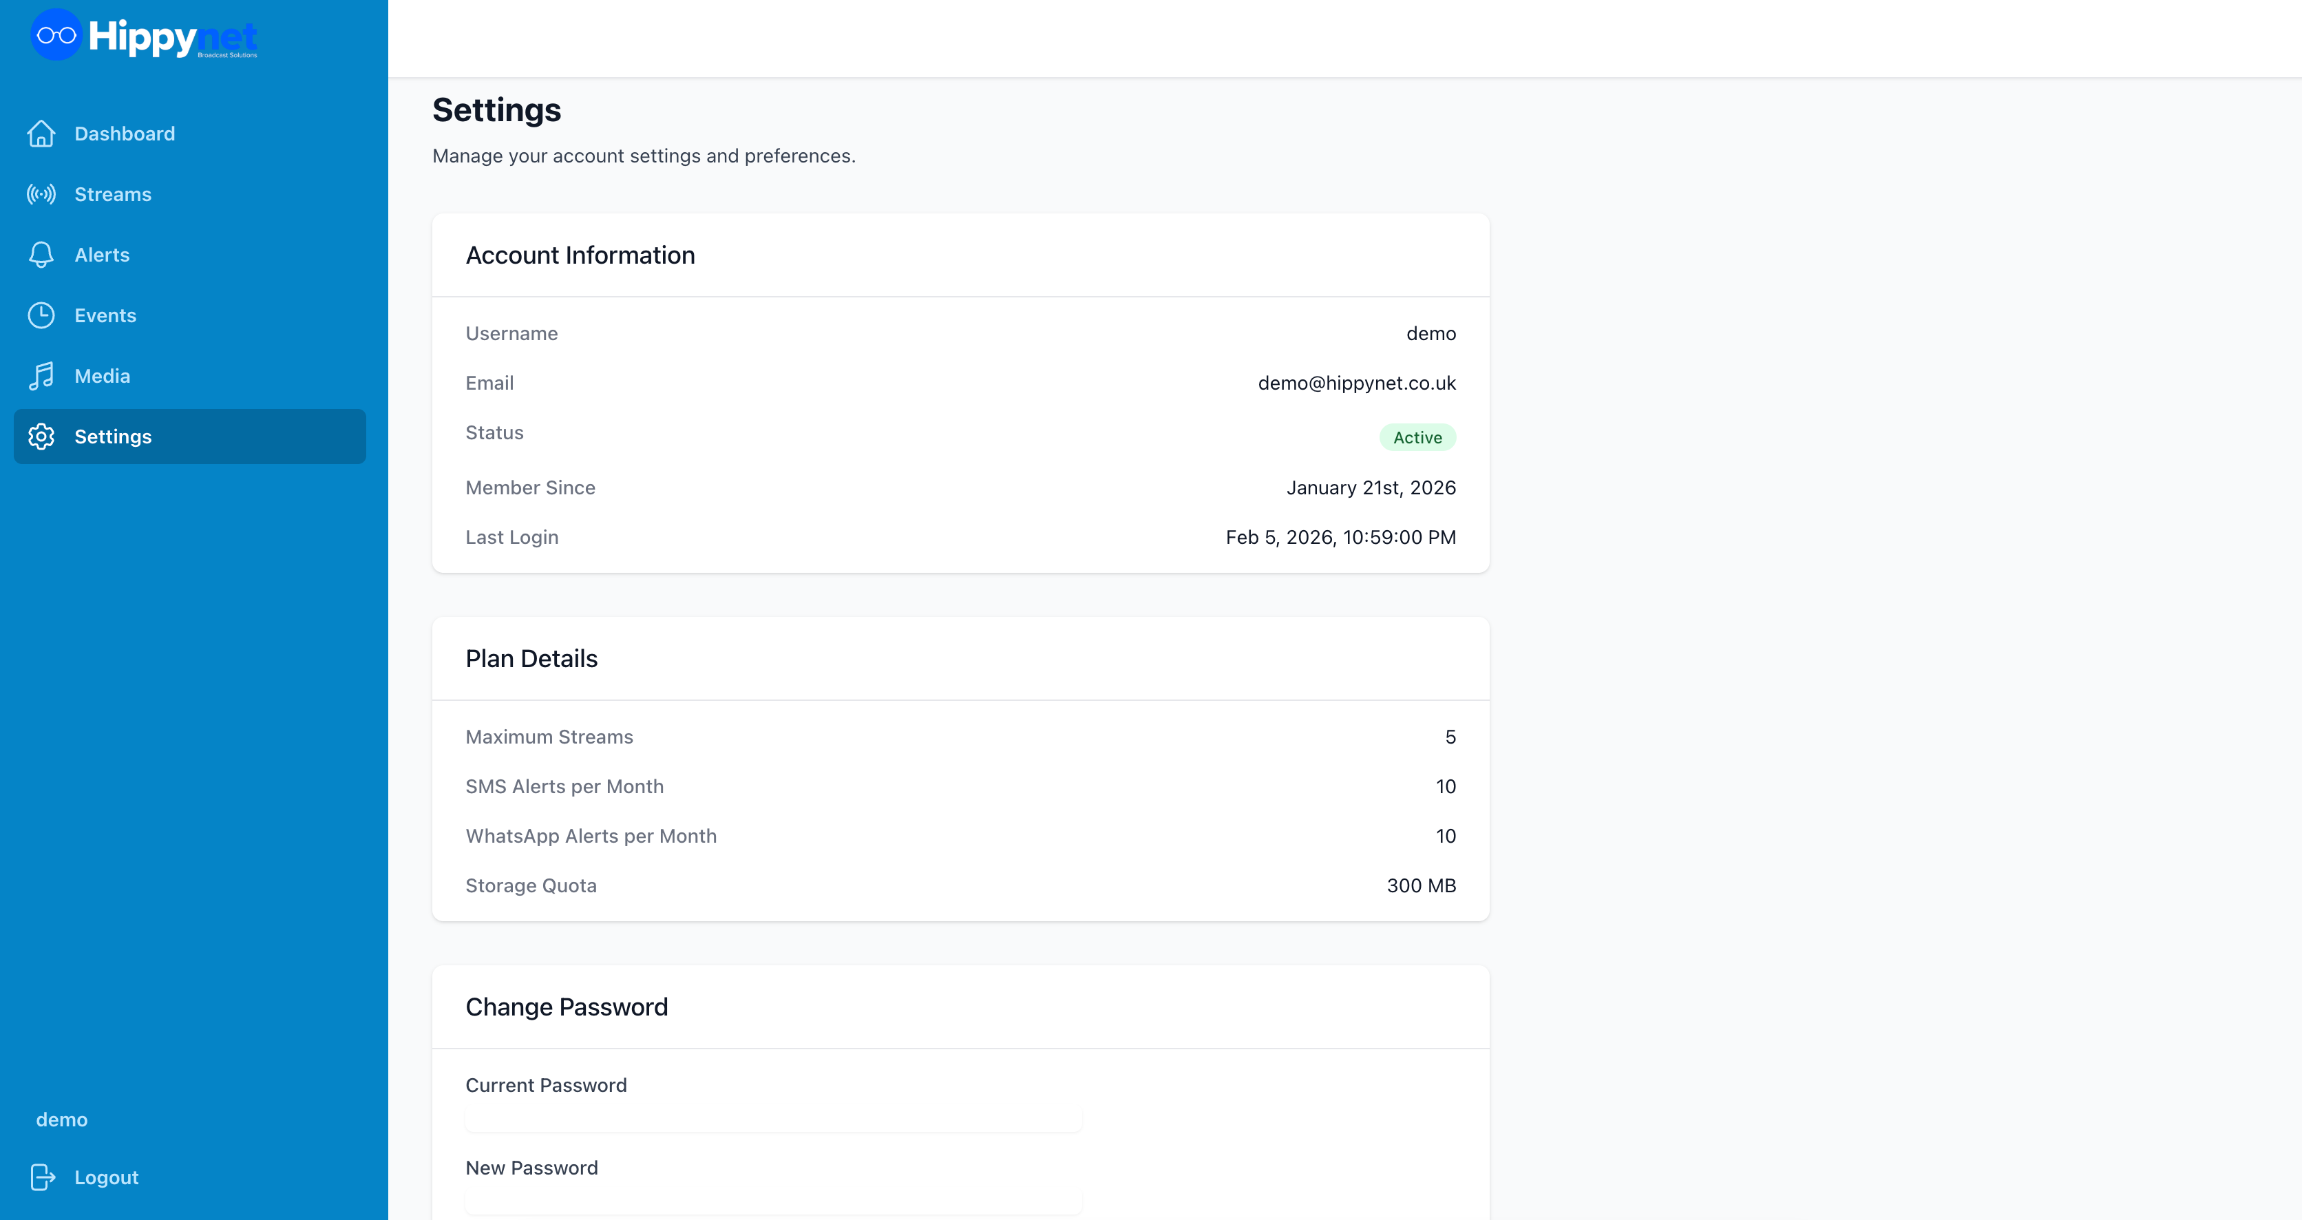Click the green Active status badge
The width and height of the screenshot is (2302, 1220).
[x=1417, y=437]
